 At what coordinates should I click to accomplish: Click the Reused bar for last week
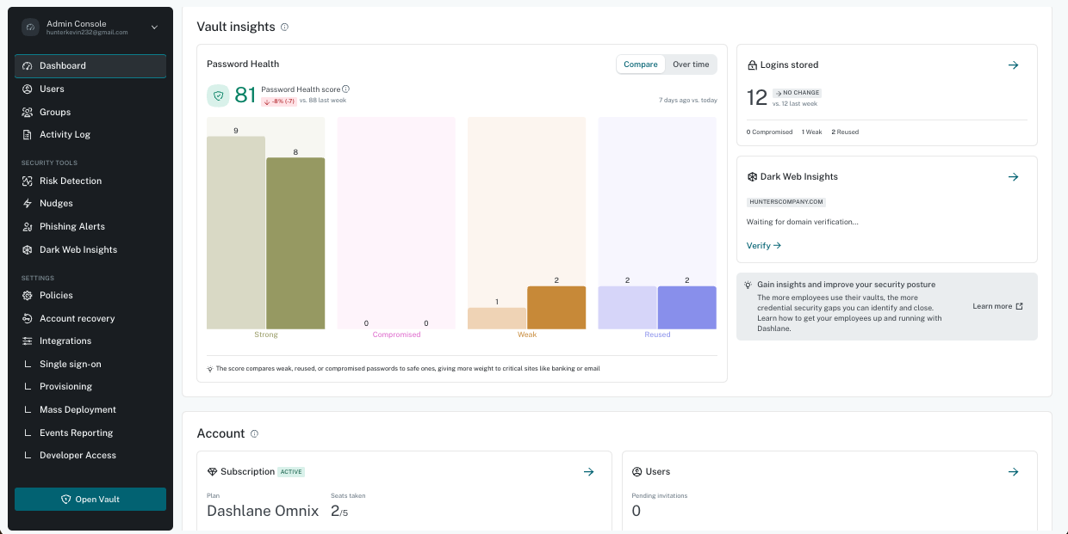tap(627, 308)
